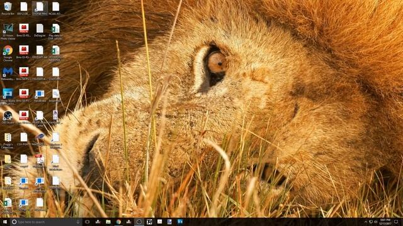The height and width of the screenshot is (226, 403).
Task: Open the Windows Start menu
Action: point(5,222)
